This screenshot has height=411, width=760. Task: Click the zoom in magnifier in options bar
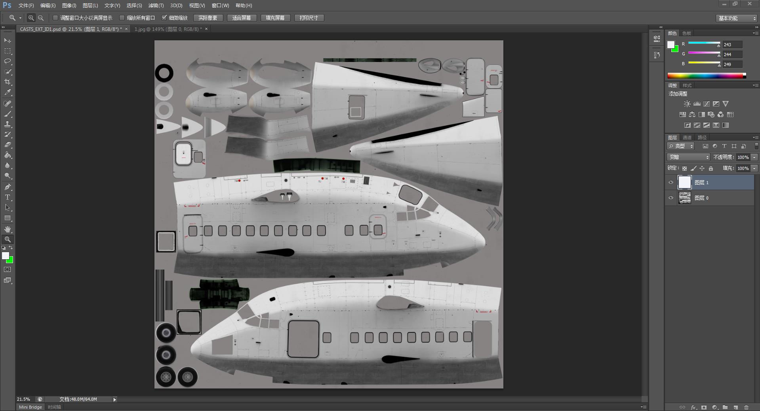click(x=31, y=18)
